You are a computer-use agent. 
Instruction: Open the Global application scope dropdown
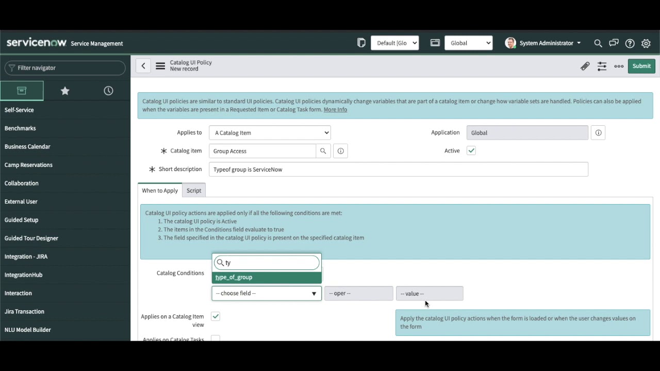click(x=469, y=43)
